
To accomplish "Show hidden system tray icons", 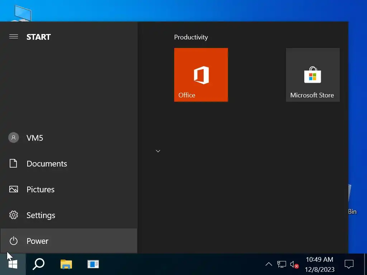I will click(269, 264).
